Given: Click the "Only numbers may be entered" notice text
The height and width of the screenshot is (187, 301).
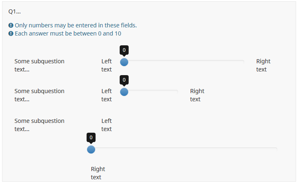Looking at the screenshot, I should point(76,25).
